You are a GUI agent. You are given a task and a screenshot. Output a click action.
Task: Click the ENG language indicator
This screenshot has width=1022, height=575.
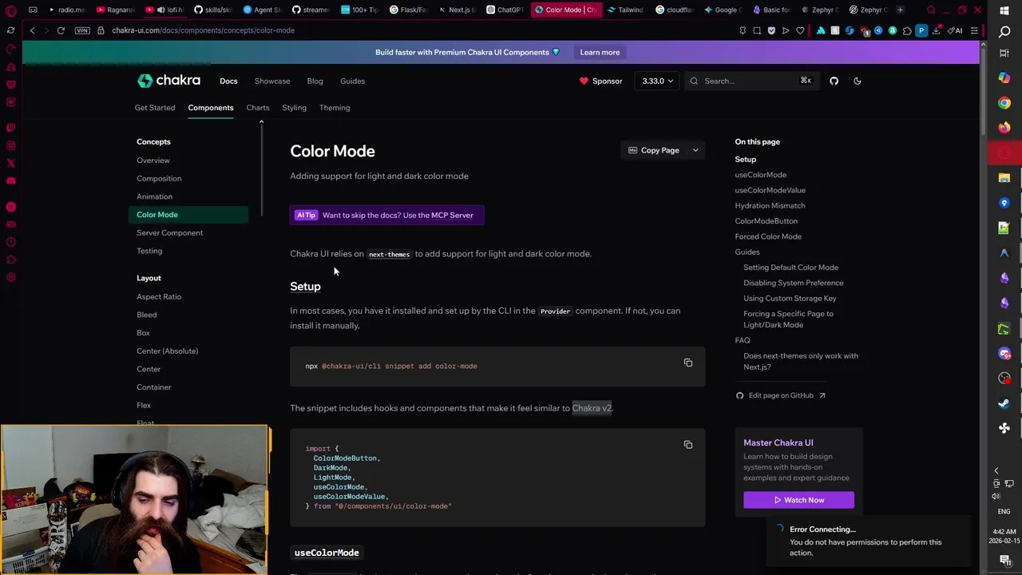tap(1004, 511)
